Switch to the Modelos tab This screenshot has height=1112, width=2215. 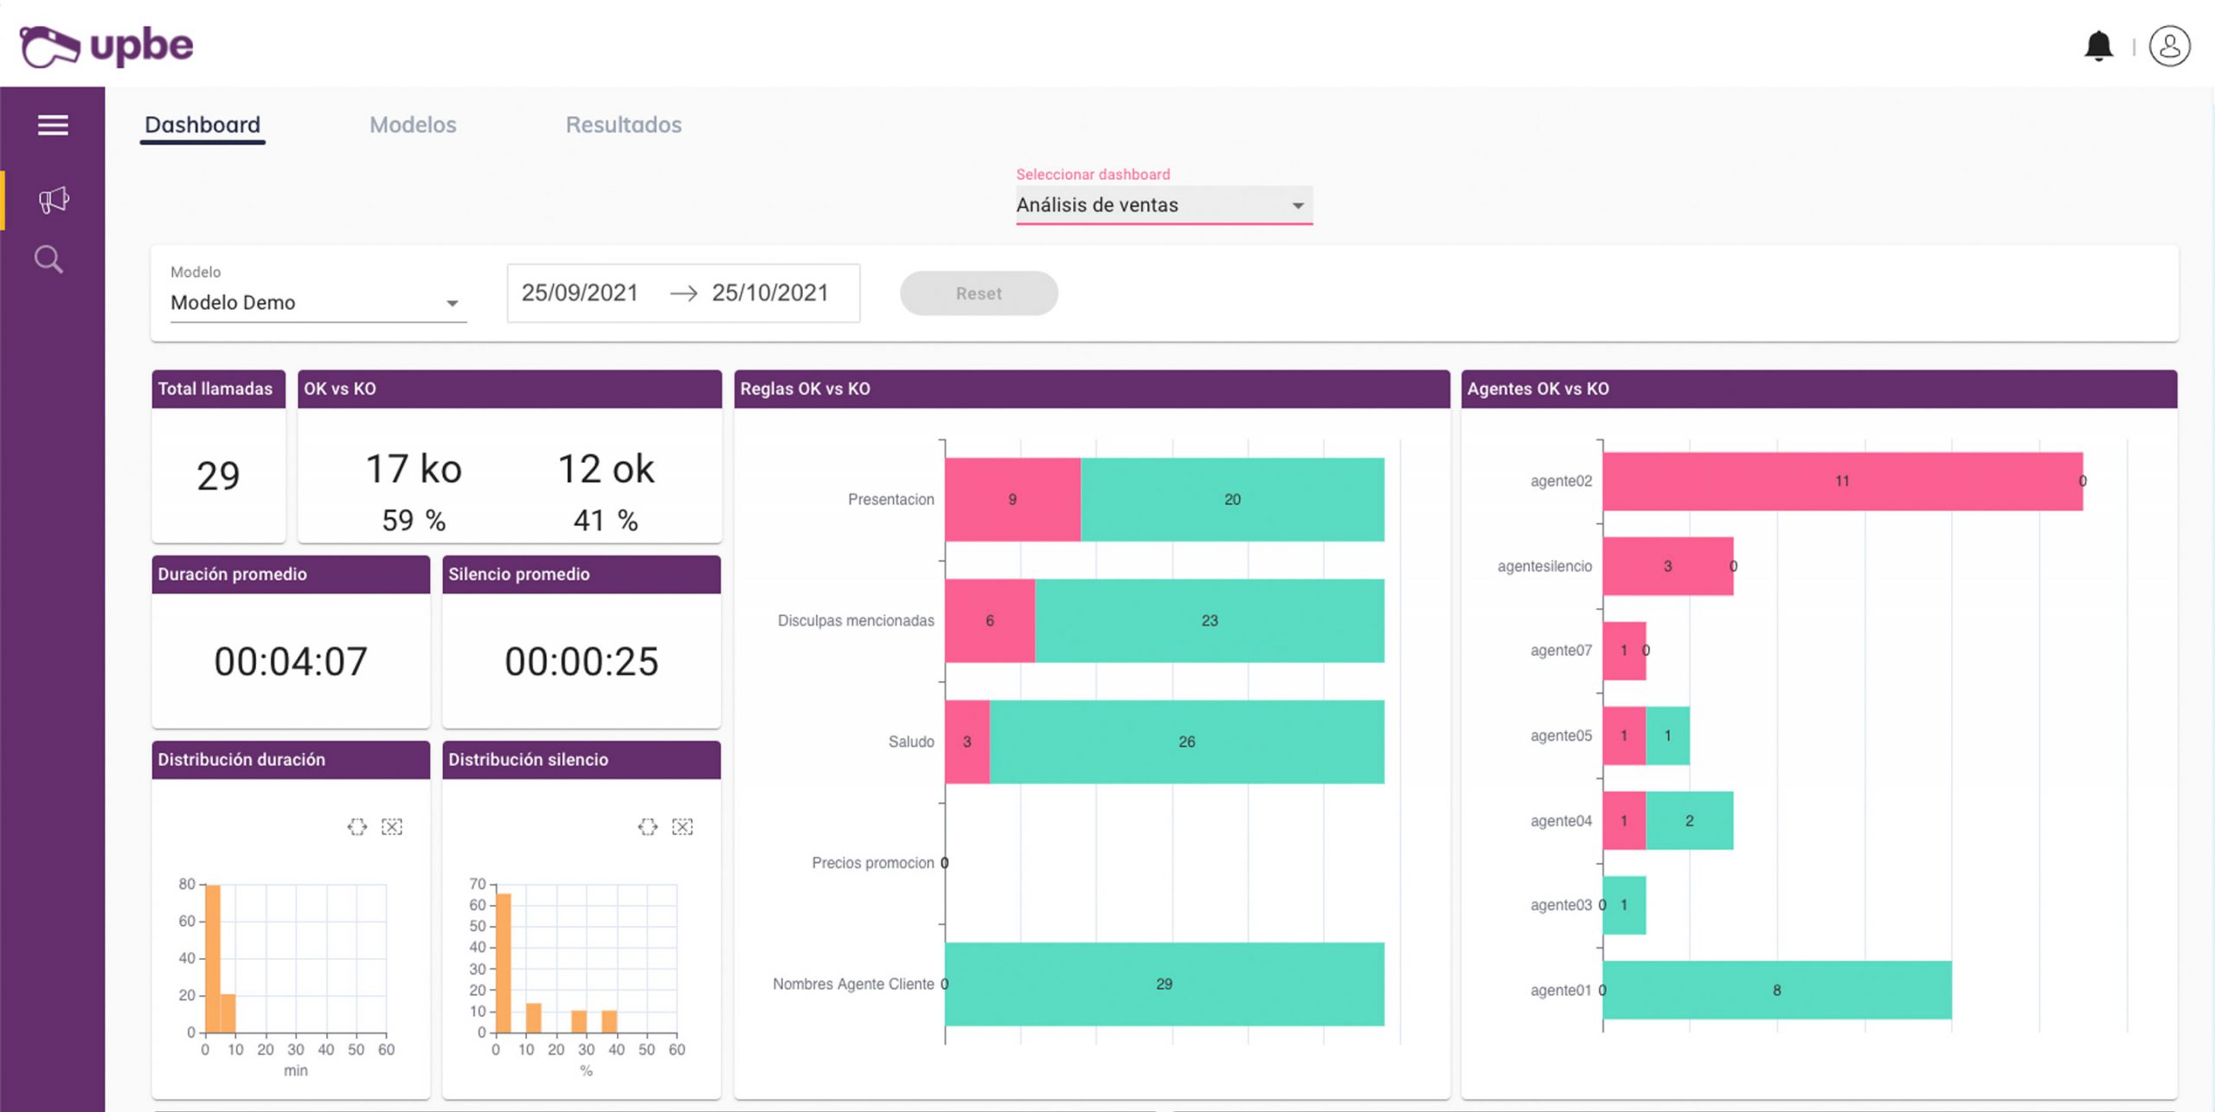click(413, 125)
